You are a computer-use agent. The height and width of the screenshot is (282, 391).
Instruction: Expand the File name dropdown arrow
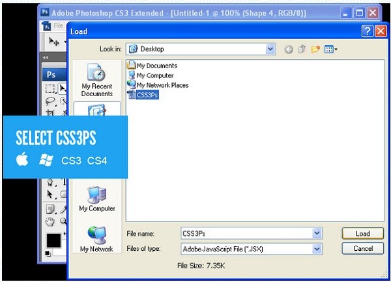pyautogui.click(x=317, y=233)
